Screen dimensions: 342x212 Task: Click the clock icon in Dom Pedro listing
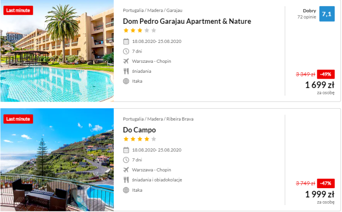(126, 51)
